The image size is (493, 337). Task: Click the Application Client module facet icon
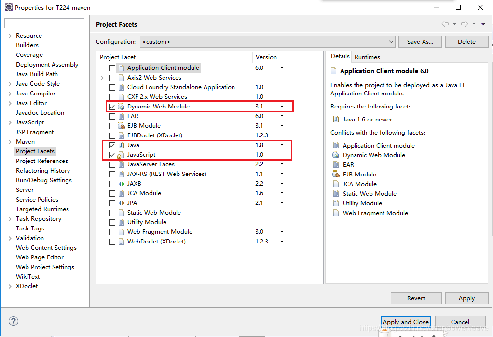[x=121, y=68]
